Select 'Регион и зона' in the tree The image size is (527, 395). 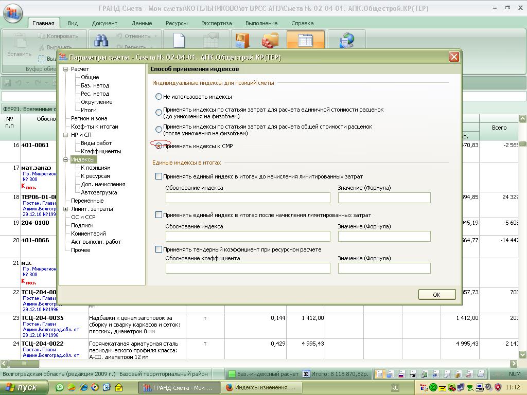pyautogui.click(x=89, y=119)
